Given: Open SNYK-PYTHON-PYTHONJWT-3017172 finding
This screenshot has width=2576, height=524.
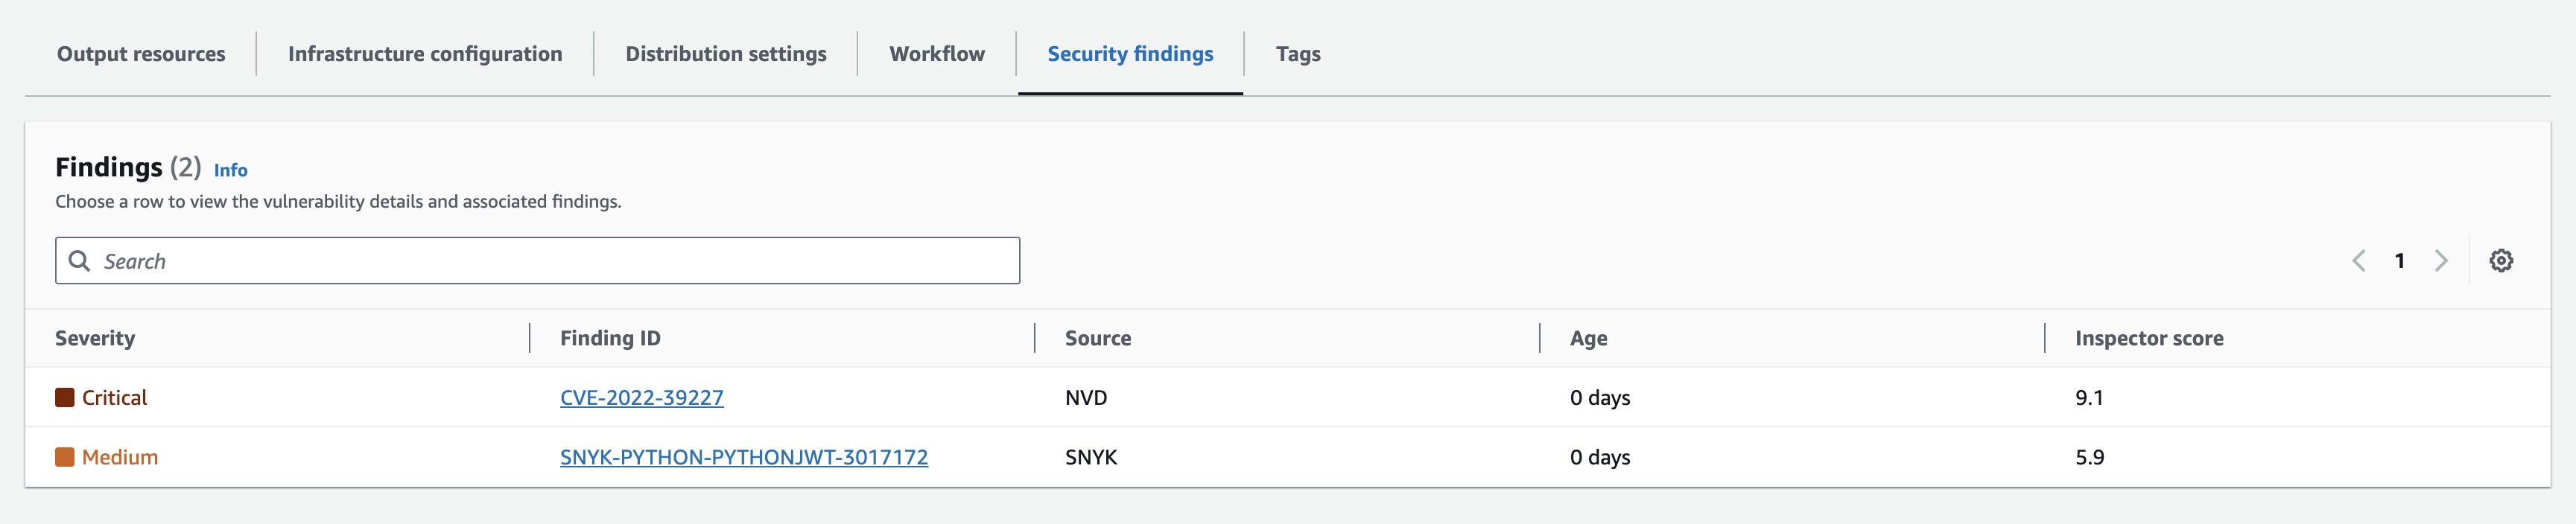Looking at the screenshot, I should [x=744, y=457].
